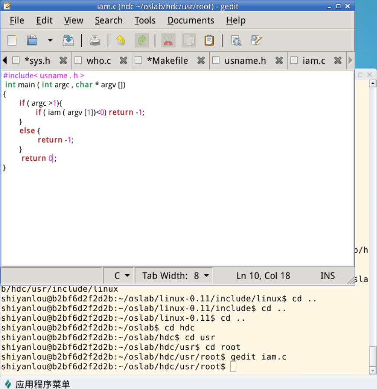Open Find and Replace toolbar icon

pyautogui.click(x=256, y=40)
